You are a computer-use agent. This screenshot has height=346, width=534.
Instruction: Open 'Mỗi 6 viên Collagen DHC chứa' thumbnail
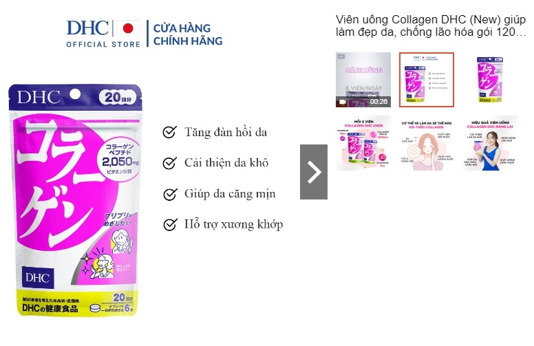pos(363,143)
